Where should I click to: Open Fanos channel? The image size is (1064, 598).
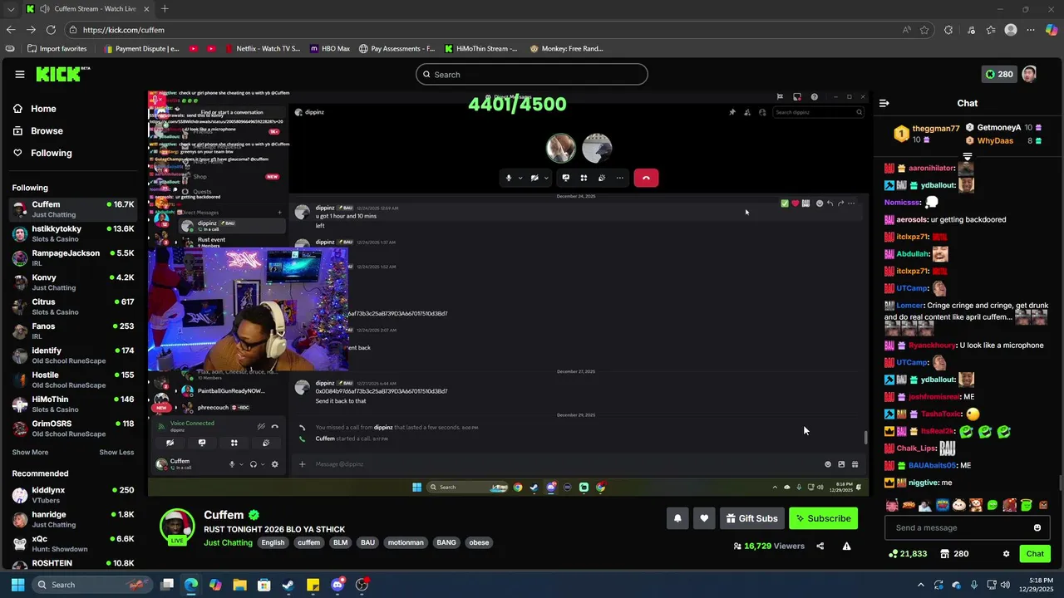click(73, 331)
